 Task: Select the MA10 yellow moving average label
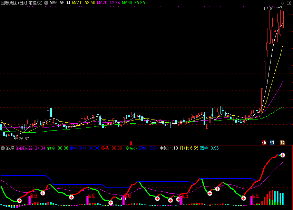84,3
